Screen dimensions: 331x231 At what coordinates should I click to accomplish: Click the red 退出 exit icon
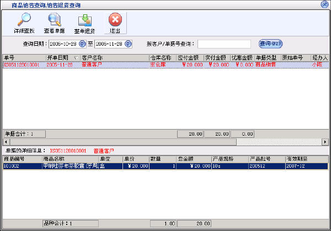coord(115,22)
